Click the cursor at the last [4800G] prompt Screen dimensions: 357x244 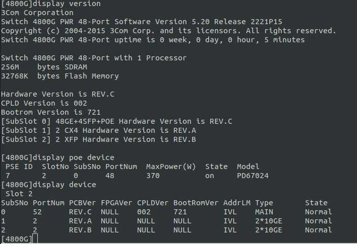point(34,239)
